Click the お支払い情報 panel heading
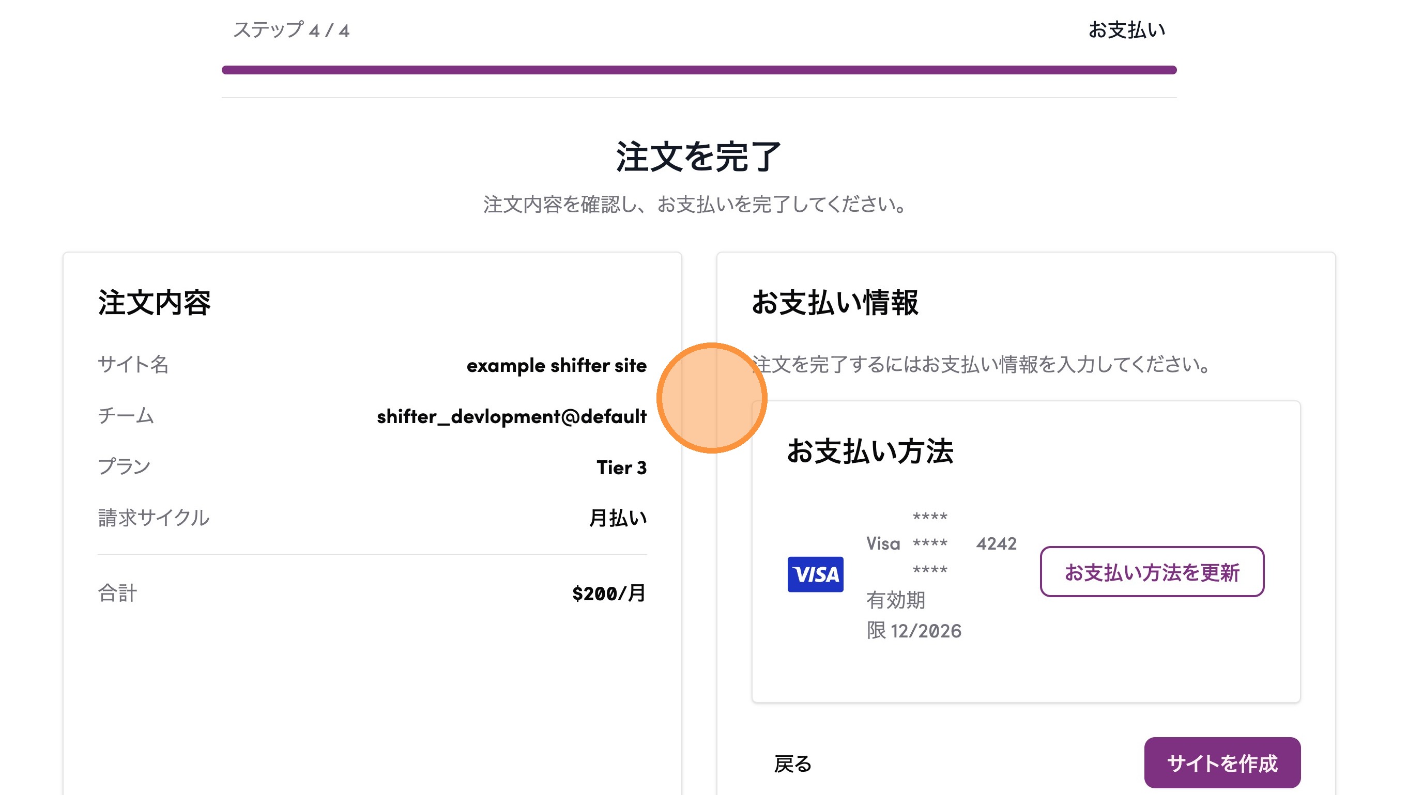 click(835, 303)
